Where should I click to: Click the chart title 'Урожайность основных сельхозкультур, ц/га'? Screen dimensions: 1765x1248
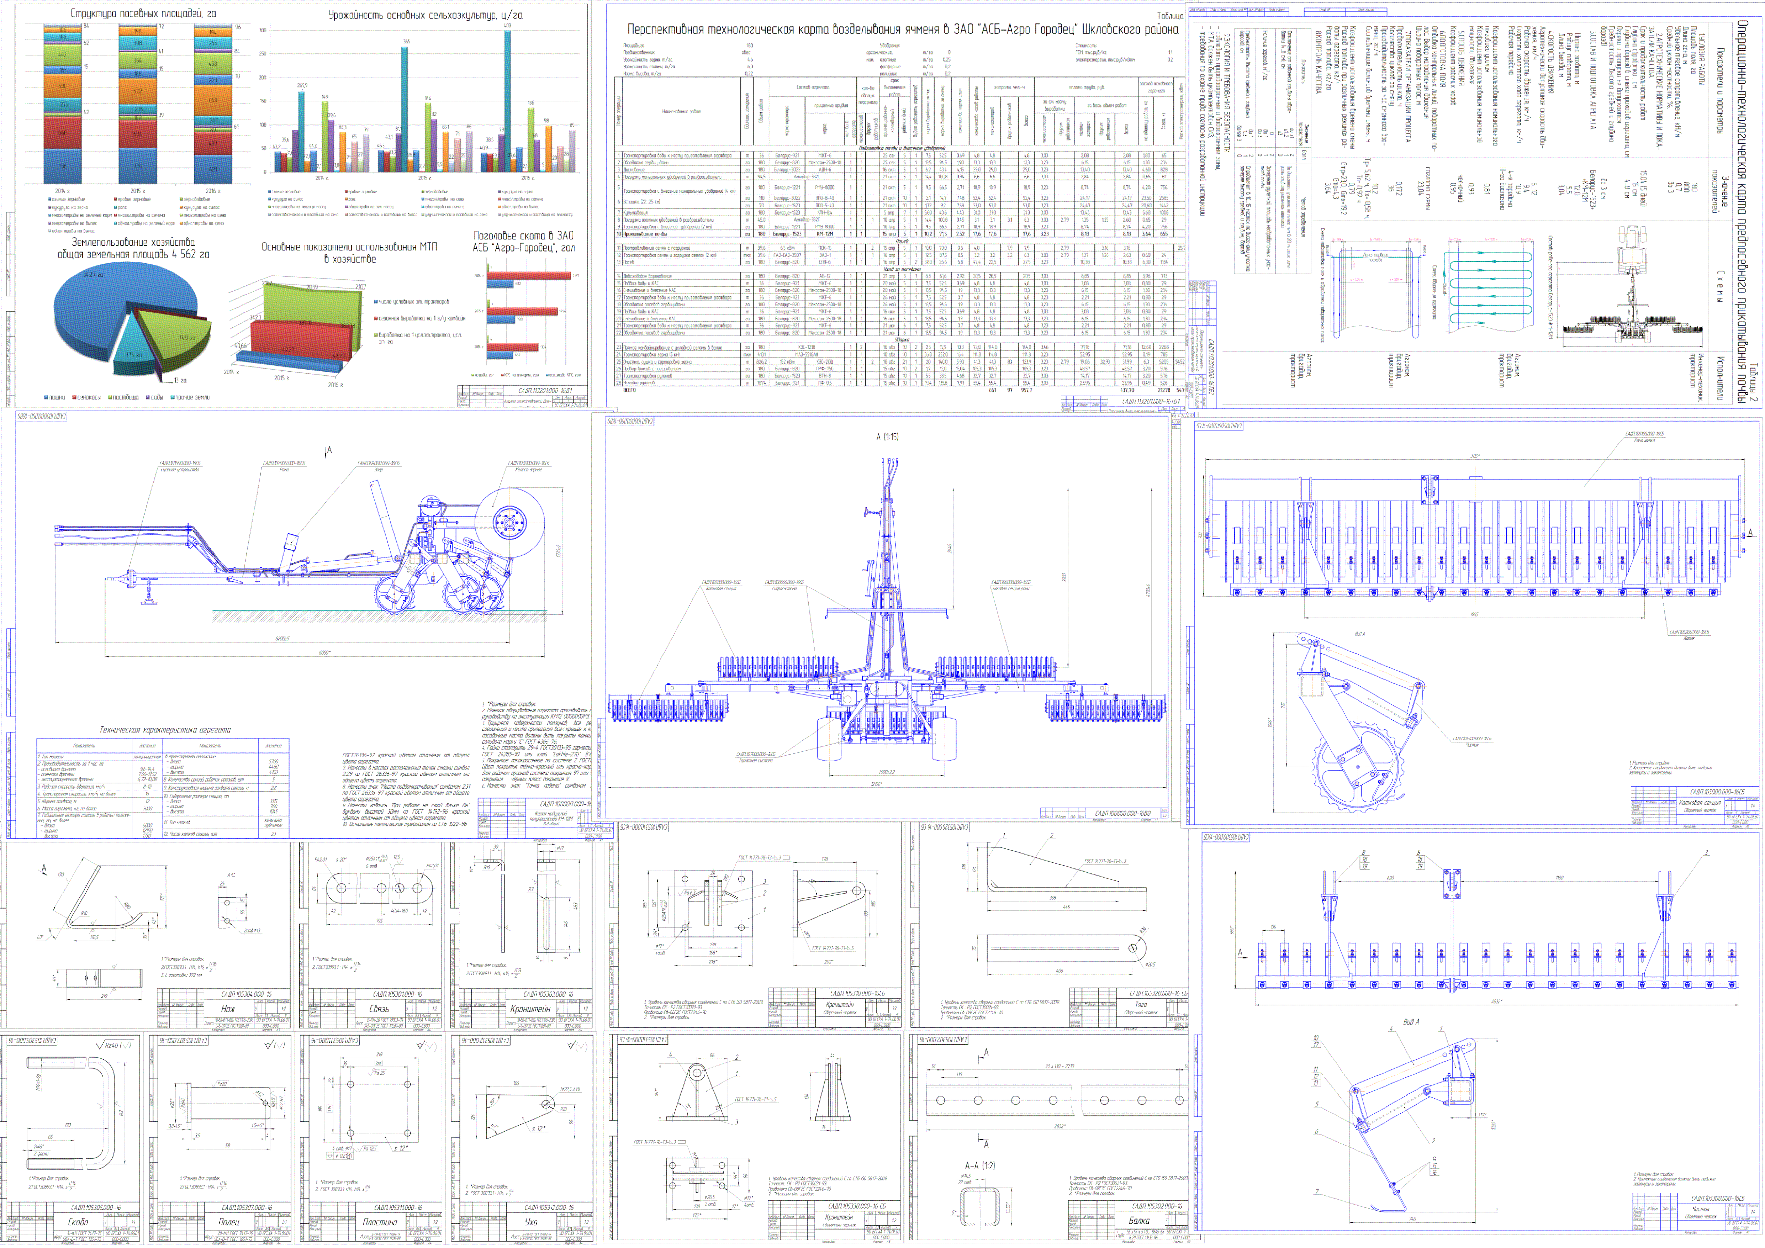tap(425, 15)
